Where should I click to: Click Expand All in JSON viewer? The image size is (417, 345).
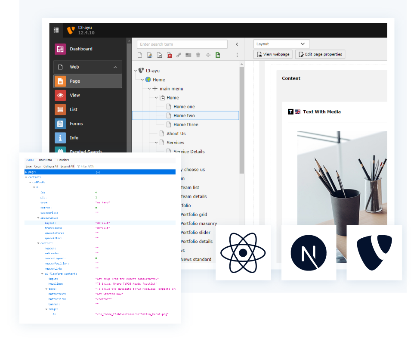pos(67,166)
